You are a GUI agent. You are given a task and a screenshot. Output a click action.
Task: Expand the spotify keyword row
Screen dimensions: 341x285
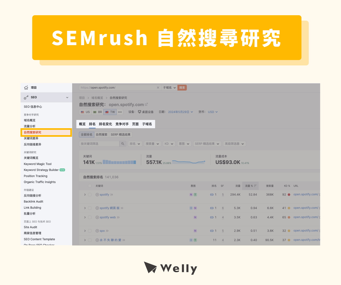(85, 195)
